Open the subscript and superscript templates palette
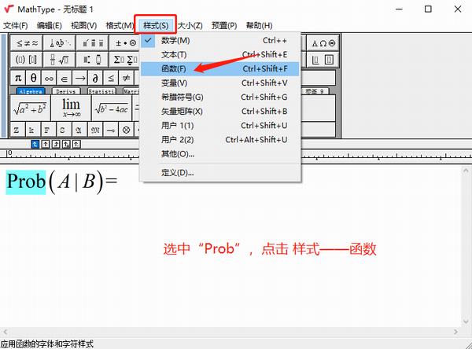472x349 pixels. pos(93,59)
